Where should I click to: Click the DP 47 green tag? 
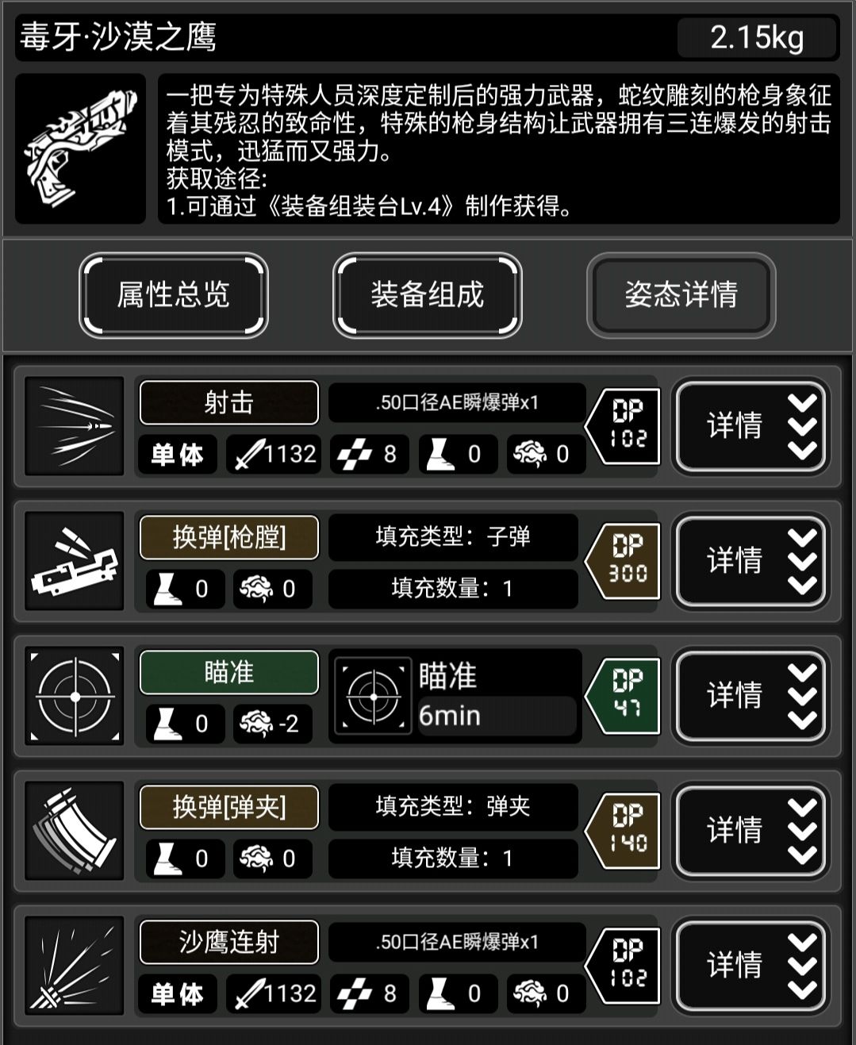[624, 696]
